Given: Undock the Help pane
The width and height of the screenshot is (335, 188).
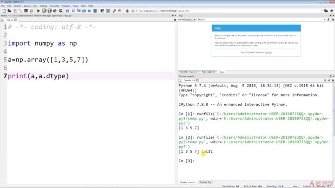Looking at the screenshot, I should pos(330,16).
